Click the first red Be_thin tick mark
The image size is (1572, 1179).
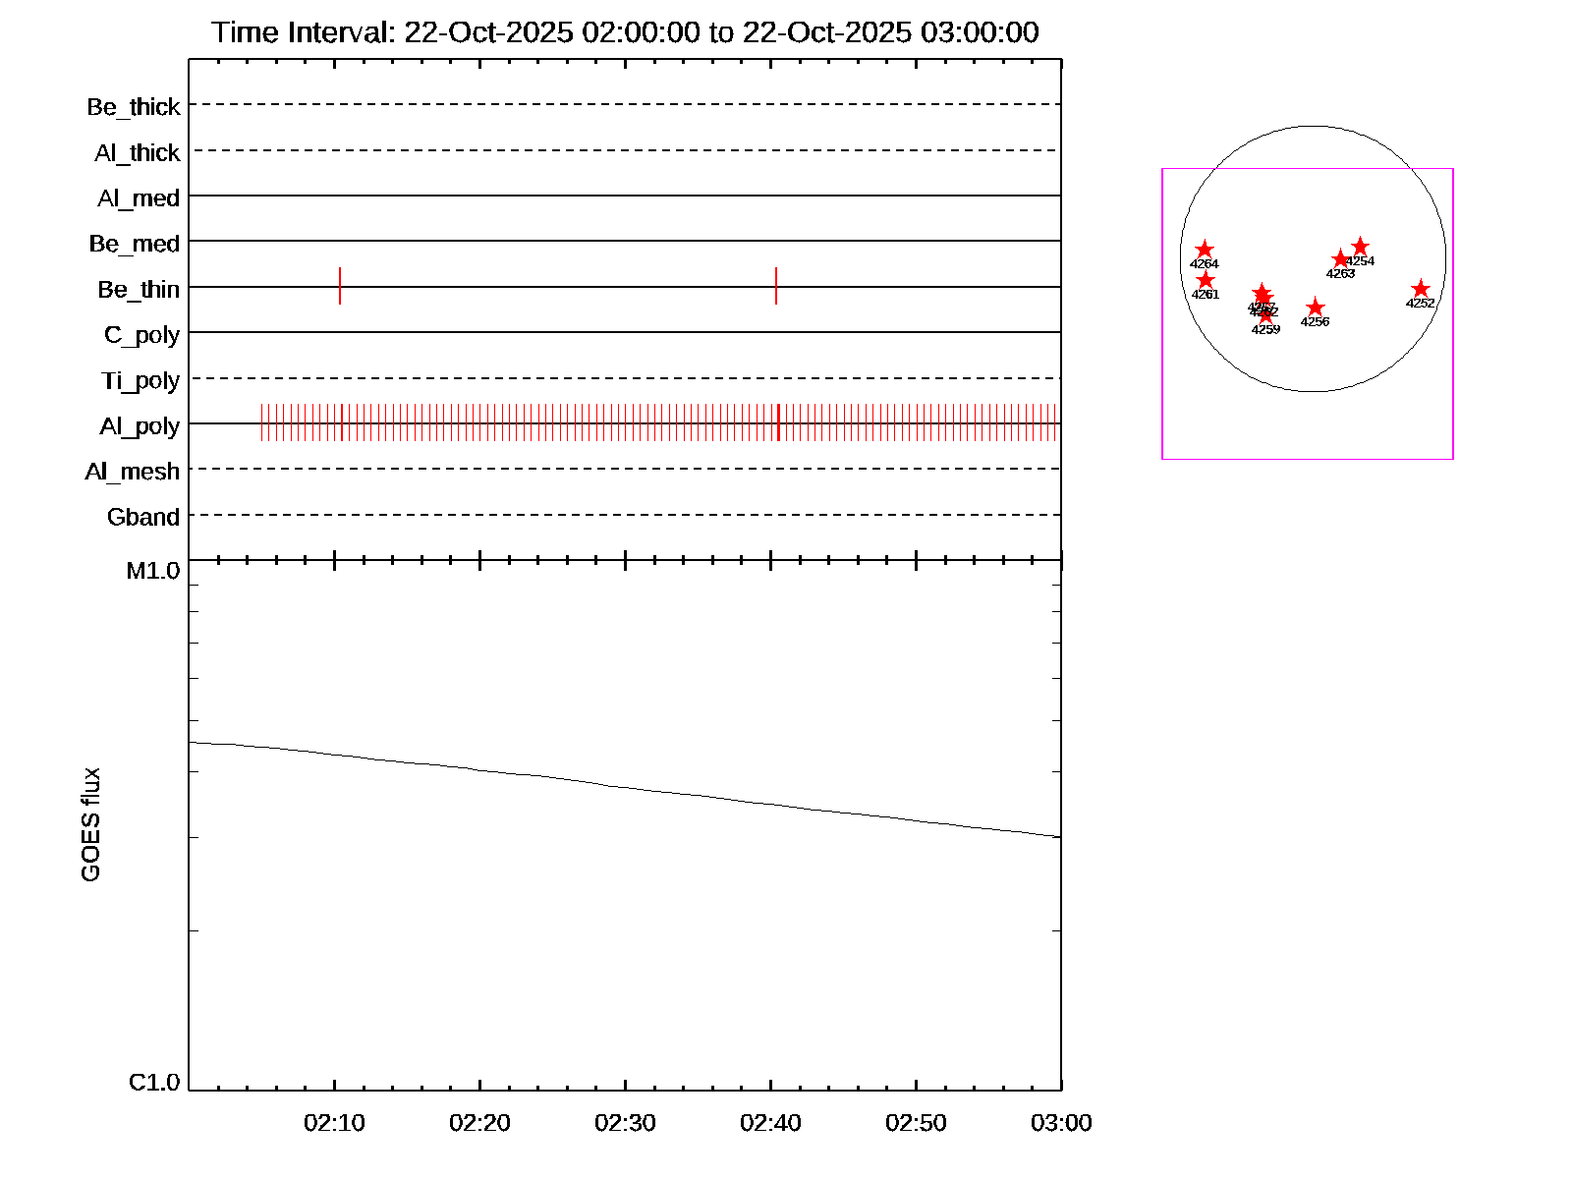pyautogui.click(x=340, y=286)
